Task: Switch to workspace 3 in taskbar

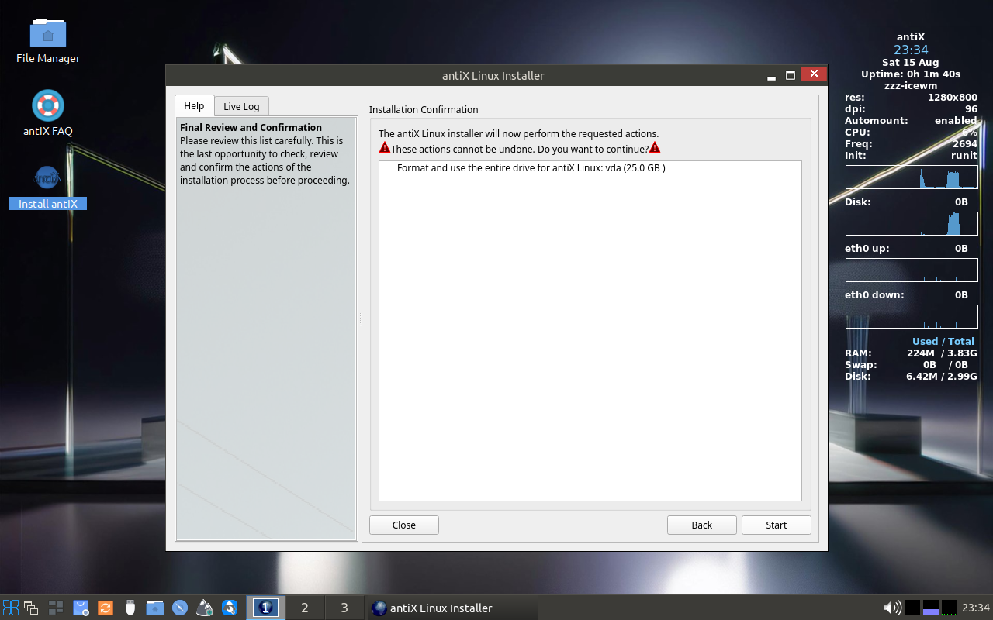Action: pos(344,608)
